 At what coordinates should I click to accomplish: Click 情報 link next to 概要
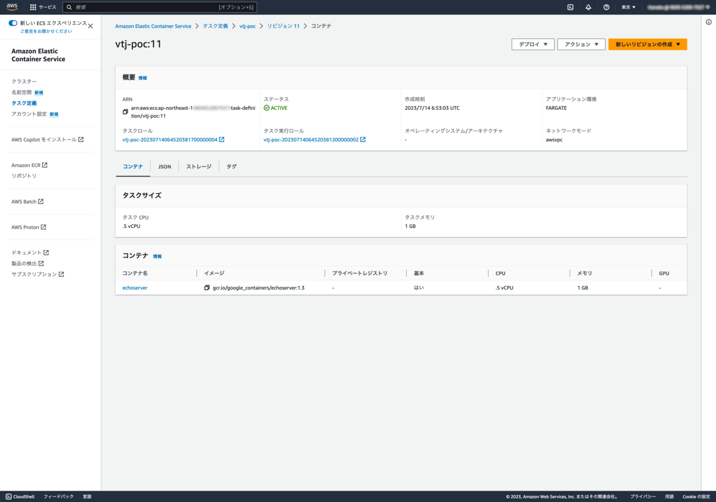[143, 78]
